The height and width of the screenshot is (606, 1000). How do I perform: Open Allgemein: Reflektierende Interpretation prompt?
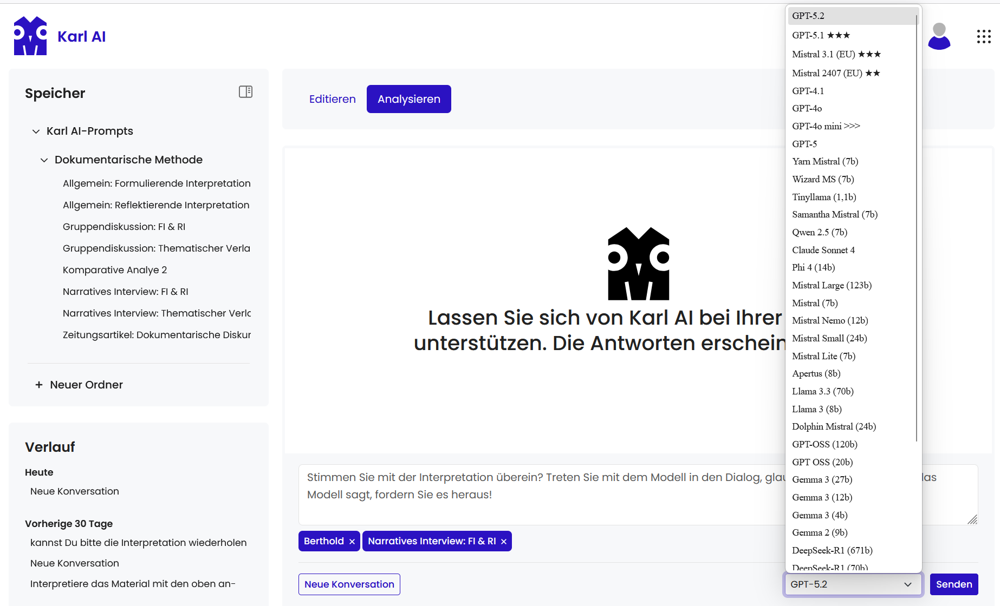pos(156,205)
